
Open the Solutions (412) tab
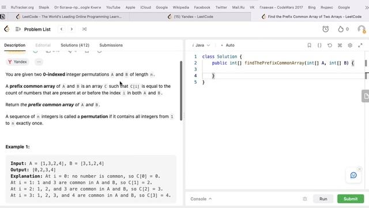tap(75, 45)
